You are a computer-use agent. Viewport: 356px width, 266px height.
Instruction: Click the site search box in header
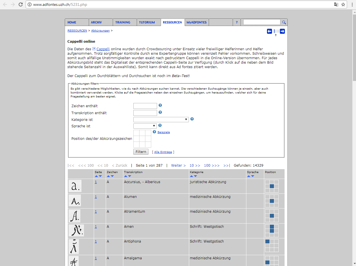pos(262,22)
